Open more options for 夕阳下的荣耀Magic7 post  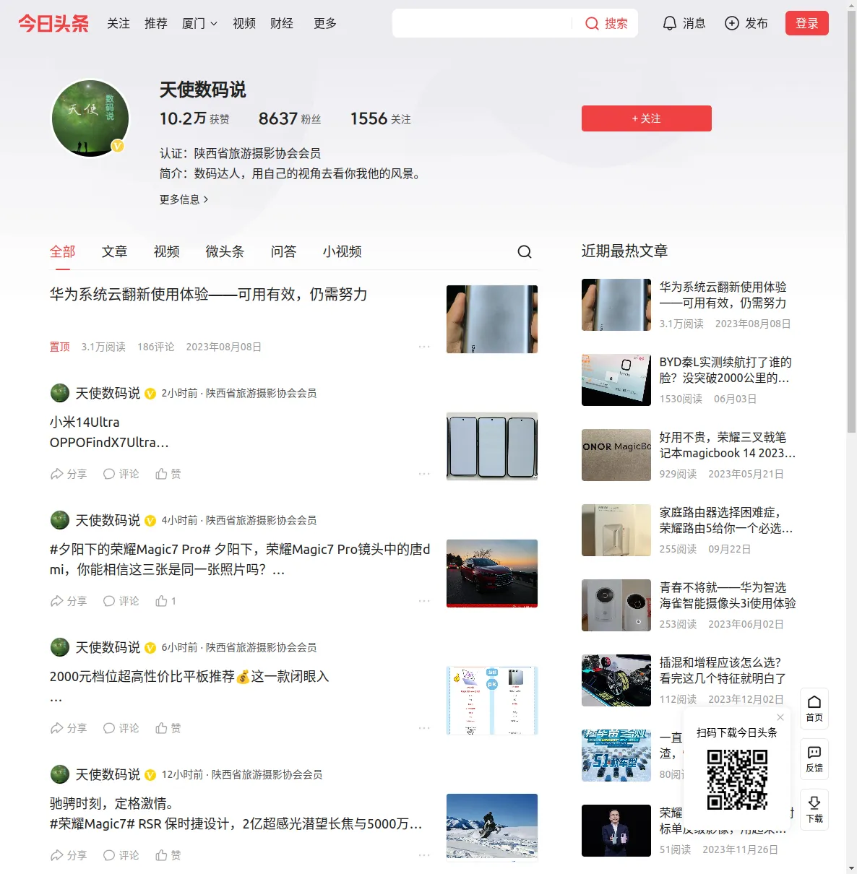click(x=424, y=601)
